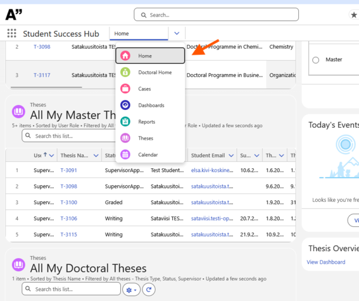
Task: Click the Aalto A" logo
Action: 14,15
